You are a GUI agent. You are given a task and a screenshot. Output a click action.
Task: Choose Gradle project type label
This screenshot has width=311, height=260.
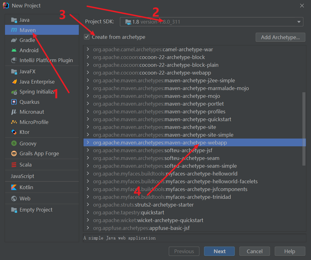coord(27,40)
